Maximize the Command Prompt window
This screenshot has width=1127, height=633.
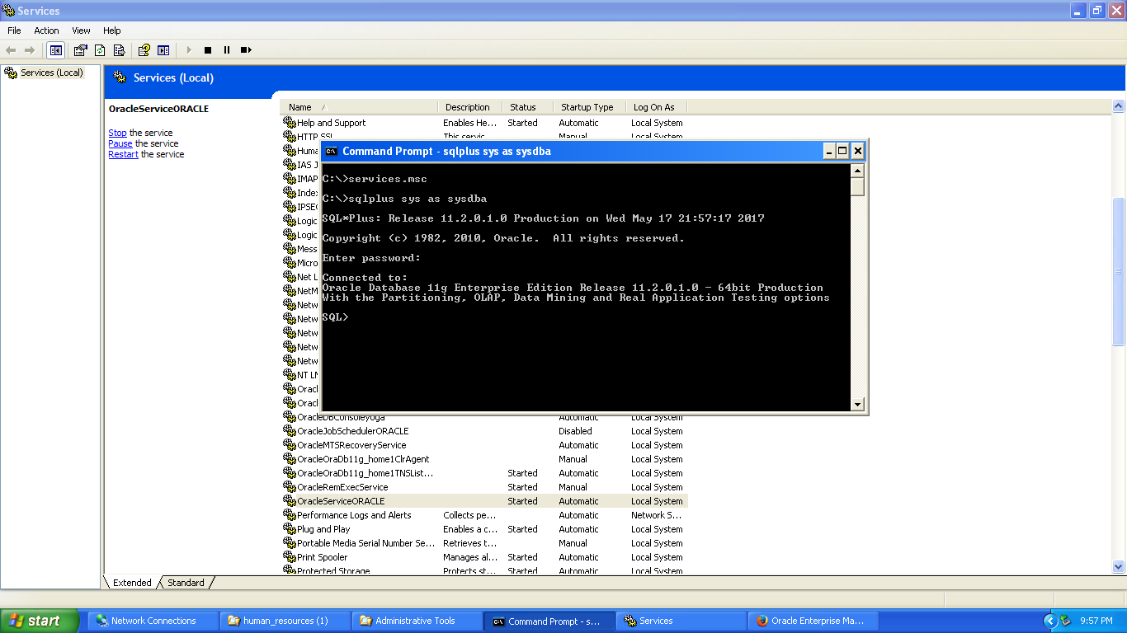point(842,151)
